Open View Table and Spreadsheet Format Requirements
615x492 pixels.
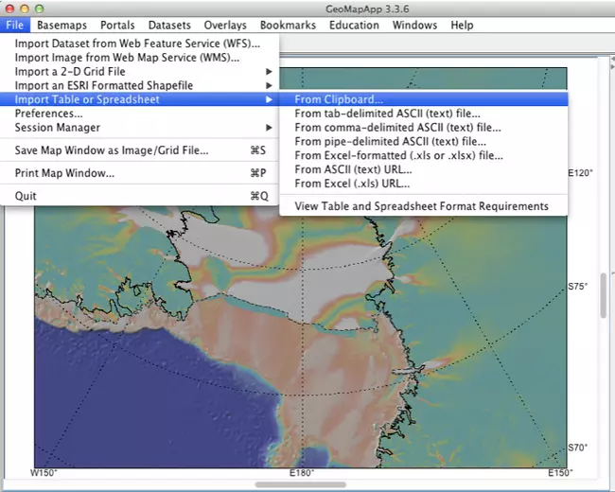click(421, 205)
